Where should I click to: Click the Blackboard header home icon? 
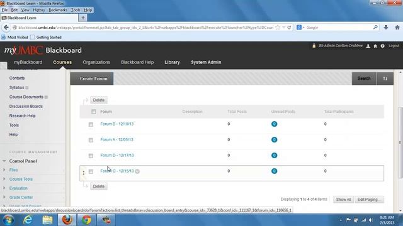[375, 46]
